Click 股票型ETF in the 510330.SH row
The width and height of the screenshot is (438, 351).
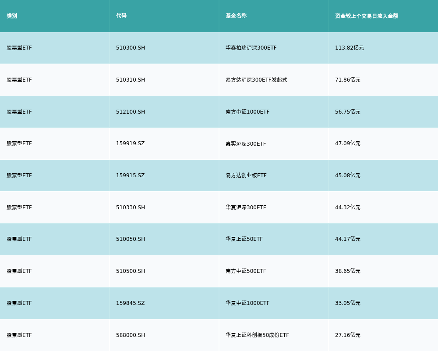point(19,208)
